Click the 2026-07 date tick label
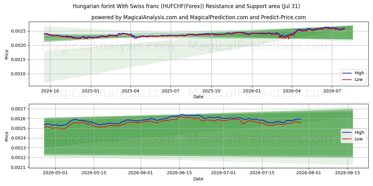The width and height of the screenshot is (373, 186). click(x=332, y=91)
